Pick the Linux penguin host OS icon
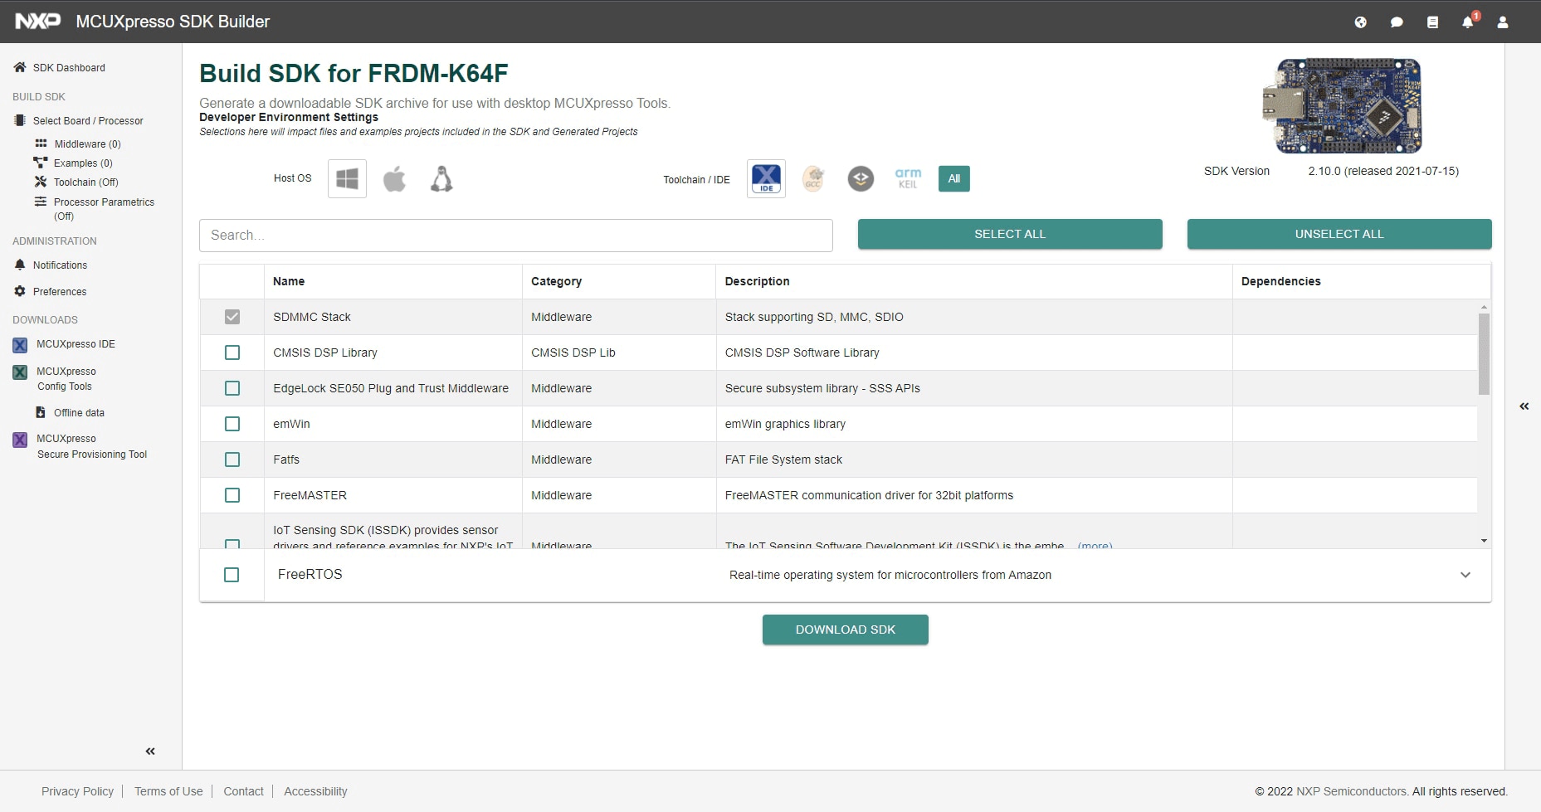 pyautogui.click(x=441, y=178)
